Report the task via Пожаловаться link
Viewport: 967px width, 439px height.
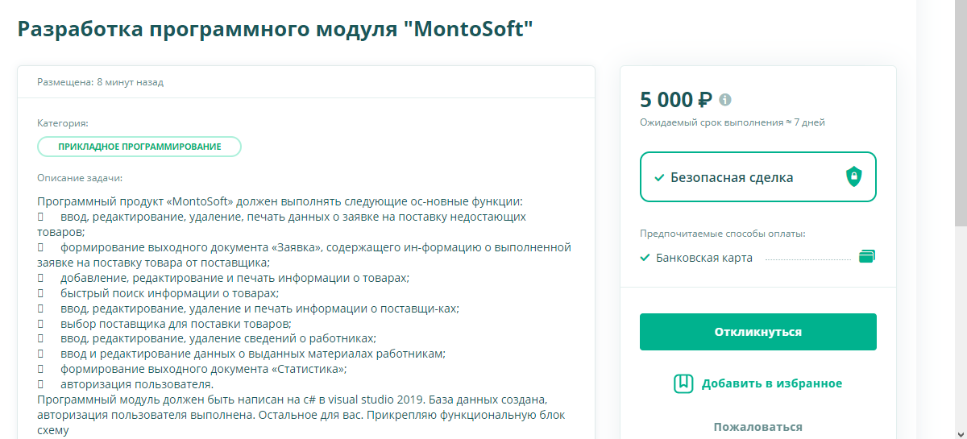point(757,427)
